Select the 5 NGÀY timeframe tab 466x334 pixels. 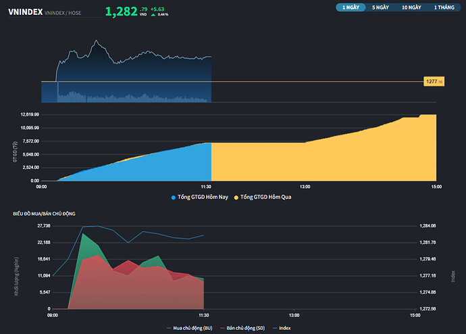380,7
